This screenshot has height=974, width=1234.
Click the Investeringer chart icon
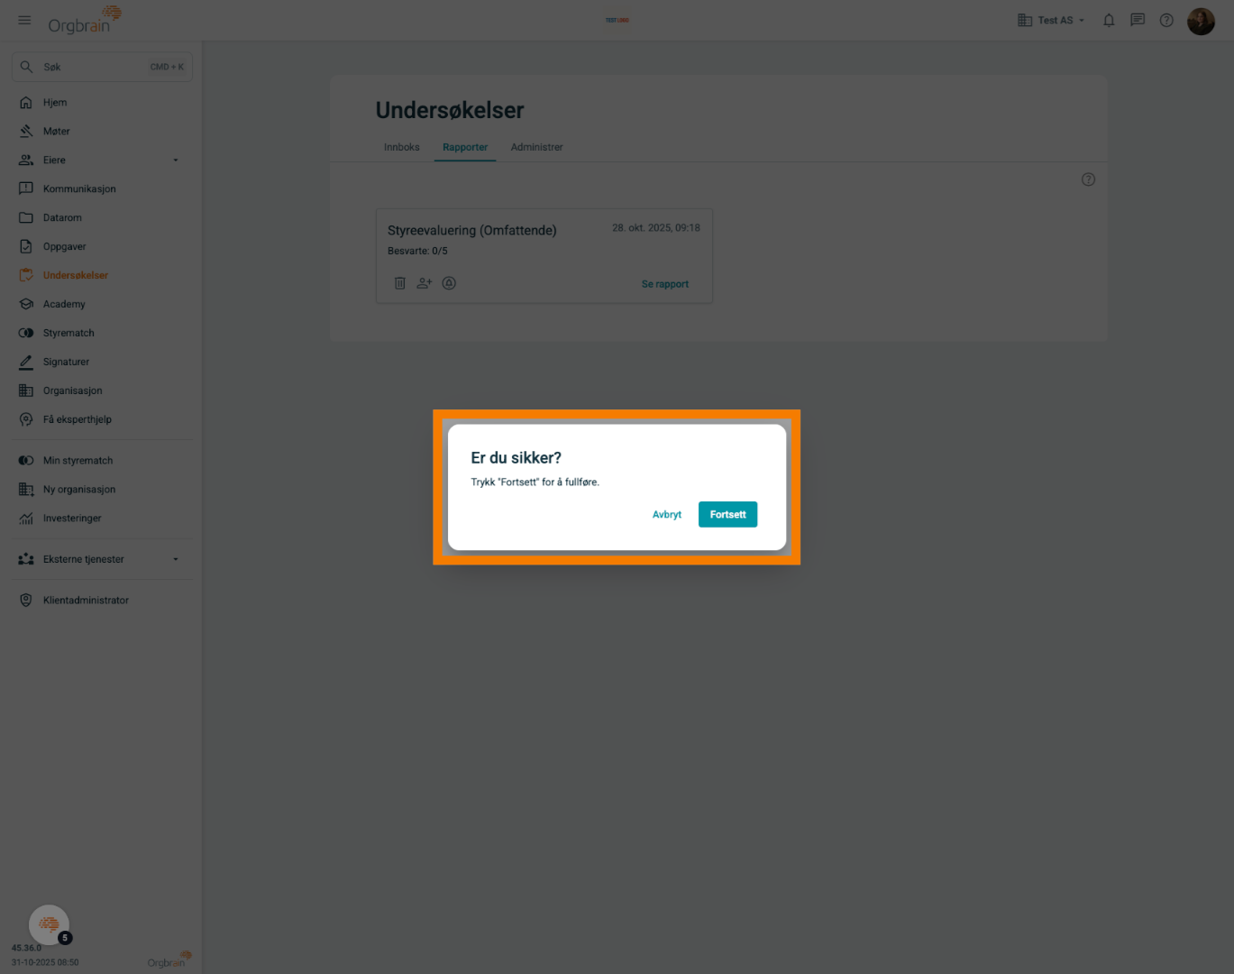(26, 519)
